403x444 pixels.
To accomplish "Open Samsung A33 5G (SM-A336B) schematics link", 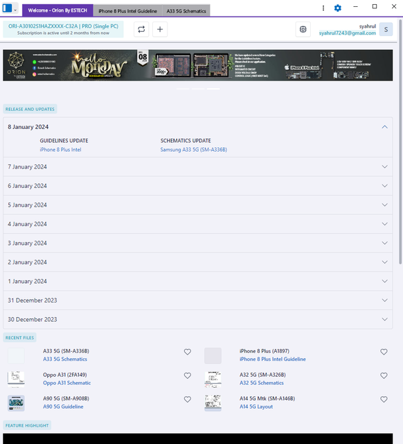I will [x=194, y=150].
